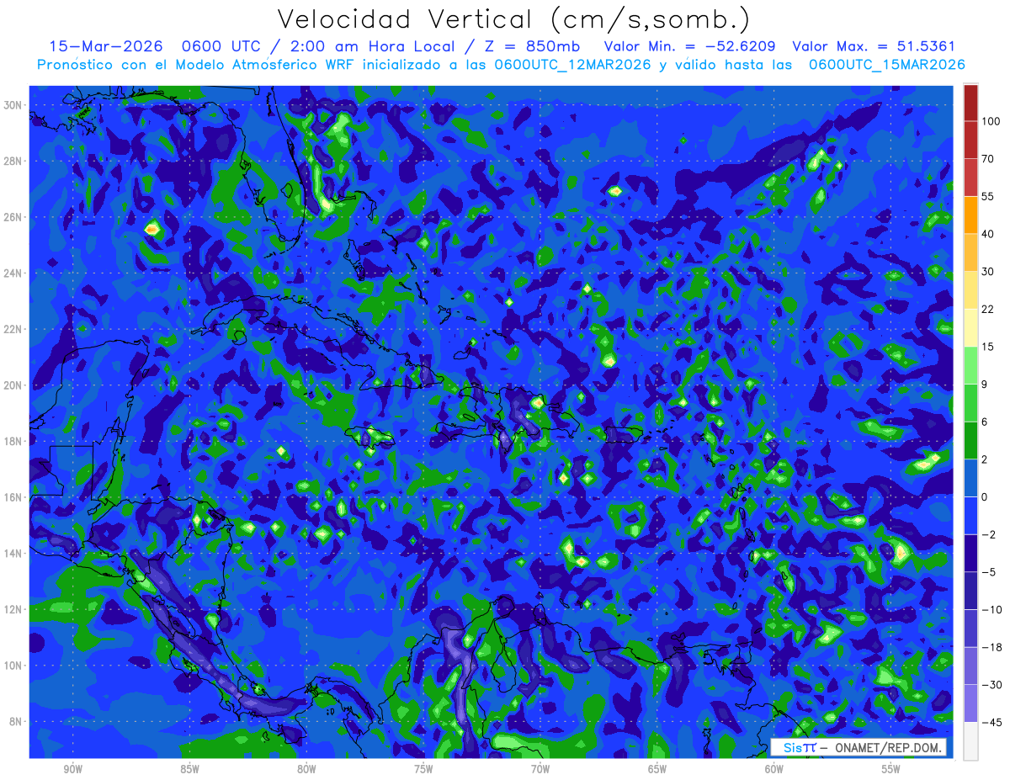Click the latitude label '12N'
This screenshot has height=780, width=1010.
click(13, 609)
